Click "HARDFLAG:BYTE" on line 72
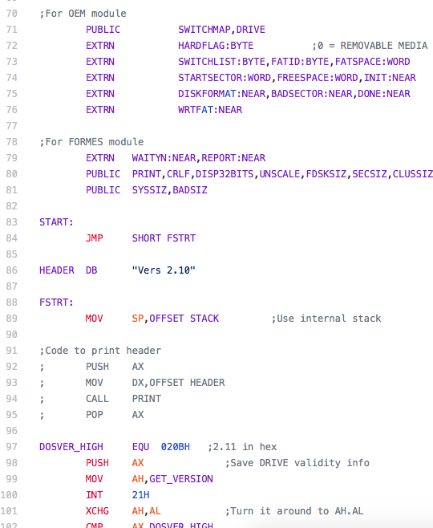 point(216,46)
